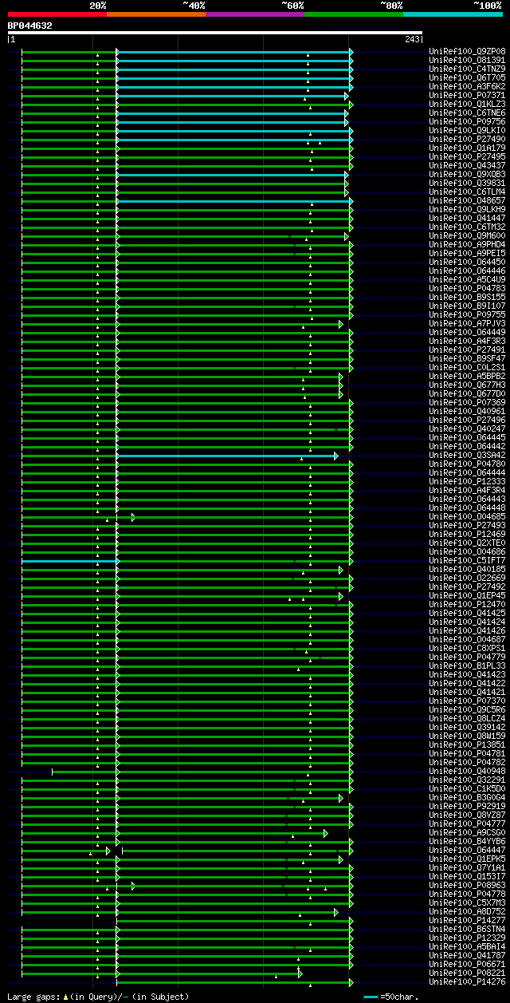Click the orange ~40% identity legend segment
This screenshot has height=1003, width=510.
click(155, 14)
